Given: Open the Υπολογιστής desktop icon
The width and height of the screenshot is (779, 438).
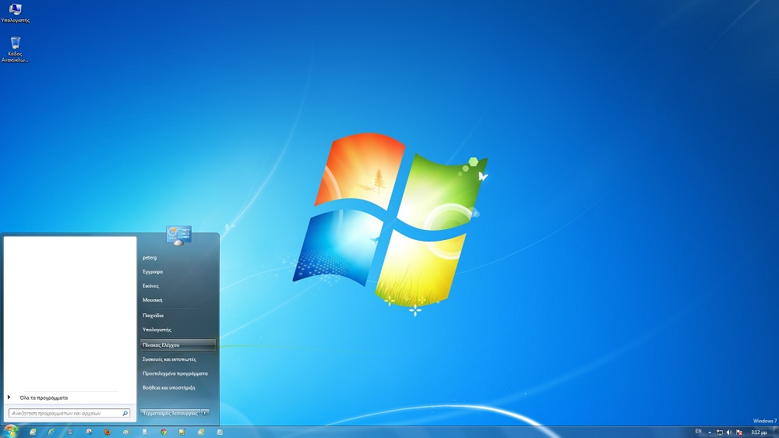Looking at the screenshot, I should click(15, 13).
